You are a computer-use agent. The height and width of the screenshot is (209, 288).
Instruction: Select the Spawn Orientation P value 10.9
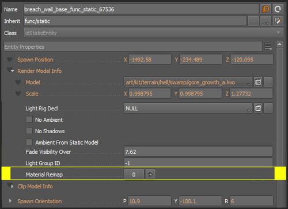pos(150,201)
